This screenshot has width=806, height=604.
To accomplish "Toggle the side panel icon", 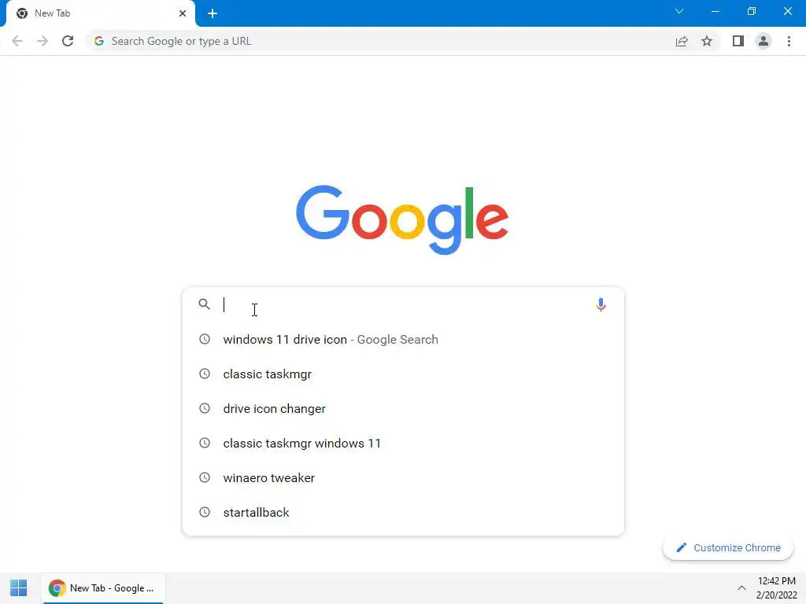I will (738, 41).
